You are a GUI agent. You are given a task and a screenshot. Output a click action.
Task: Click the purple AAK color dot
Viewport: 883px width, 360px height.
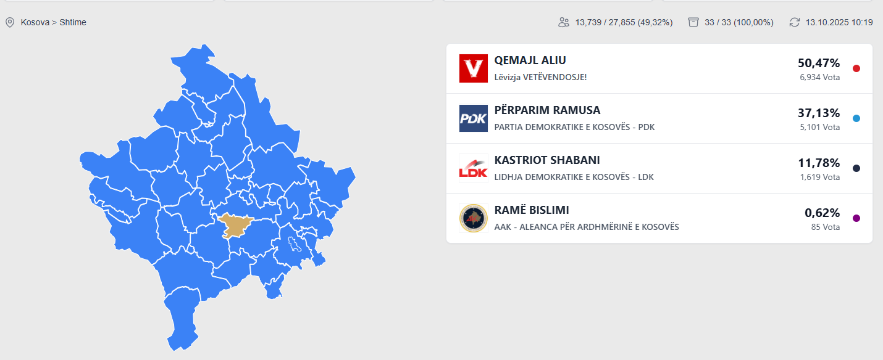(856, 218)
